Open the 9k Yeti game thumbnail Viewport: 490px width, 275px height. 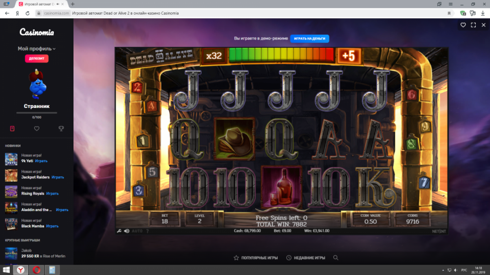(11, 159)
